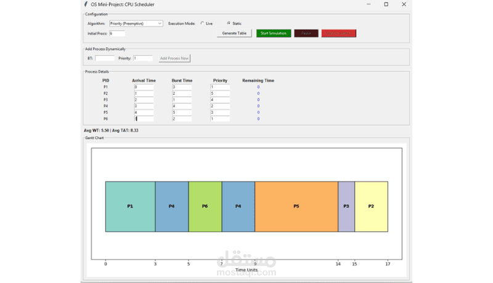
Task: Edit the Priority field for P4
Action: pos(220,106)
